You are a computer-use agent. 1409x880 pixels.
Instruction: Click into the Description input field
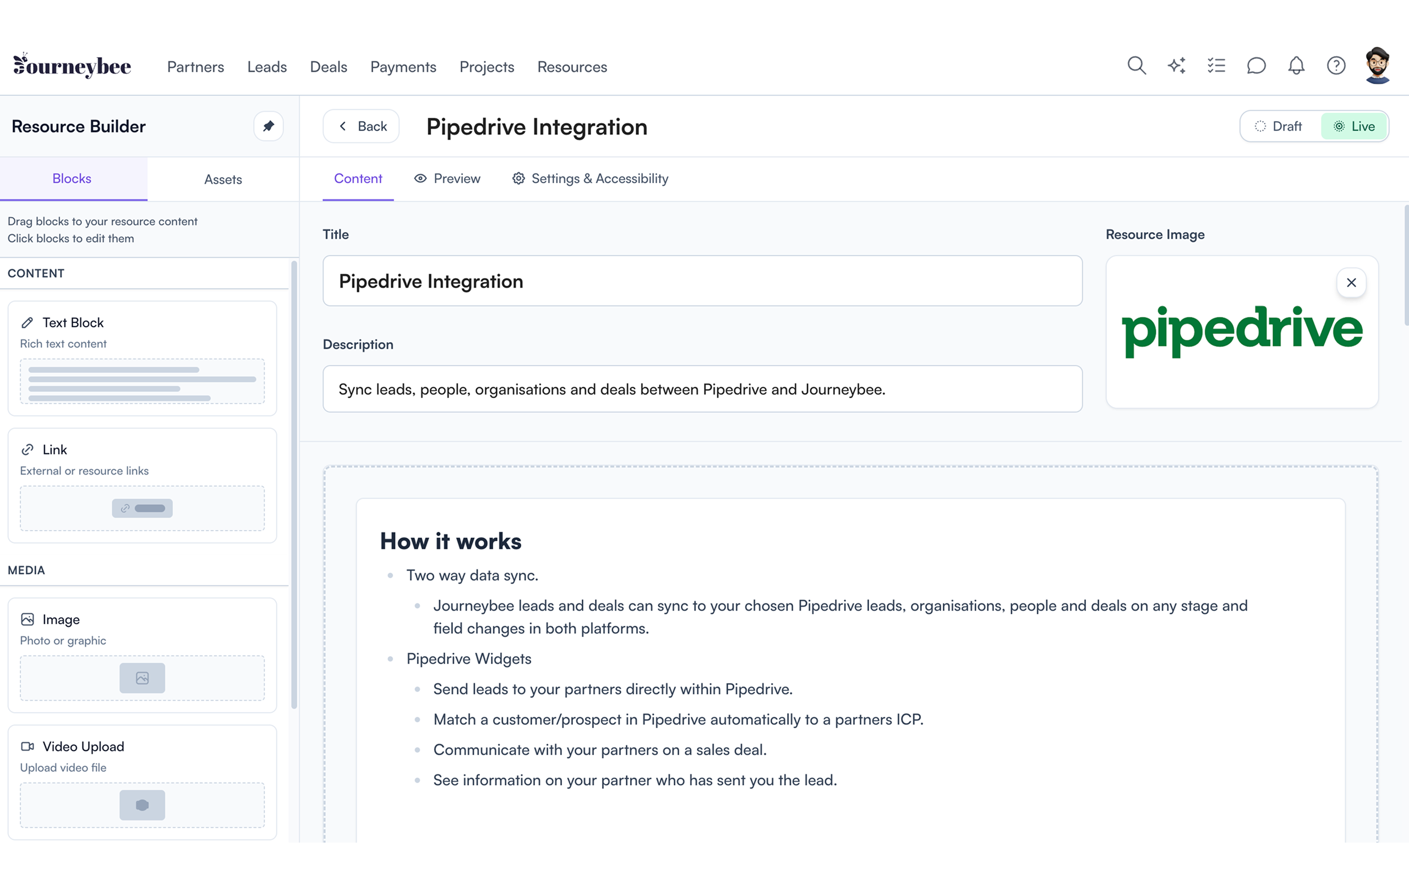(702, 389)
